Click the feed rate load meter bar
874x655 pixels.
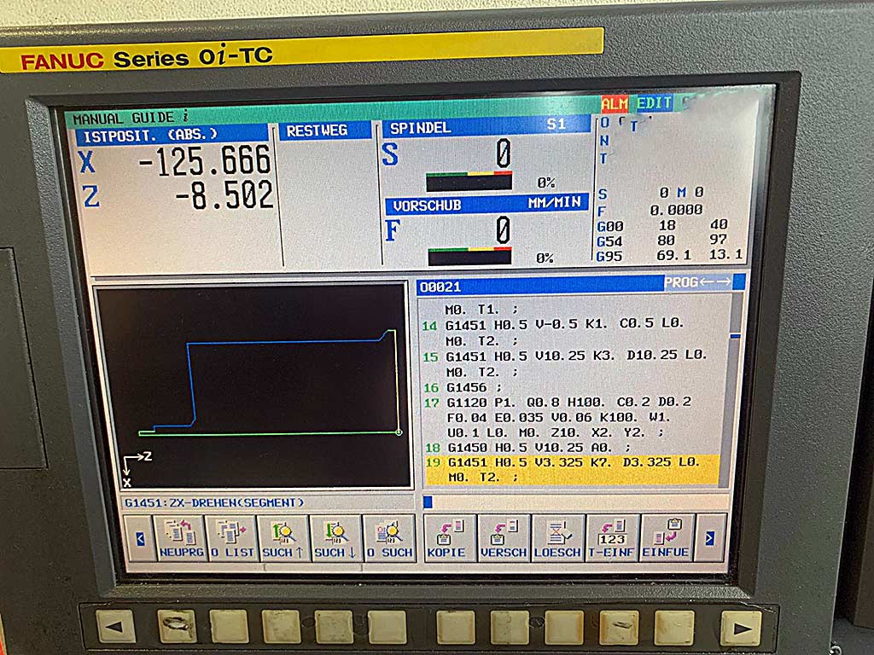[x=469, y=256]
